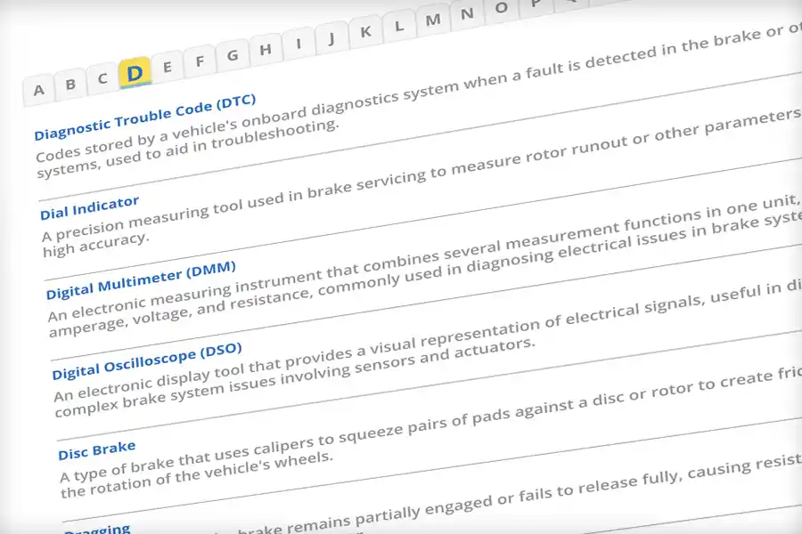Open the F letter tab
The width and height of the screenshot is (802, 534).
[200, 61]
